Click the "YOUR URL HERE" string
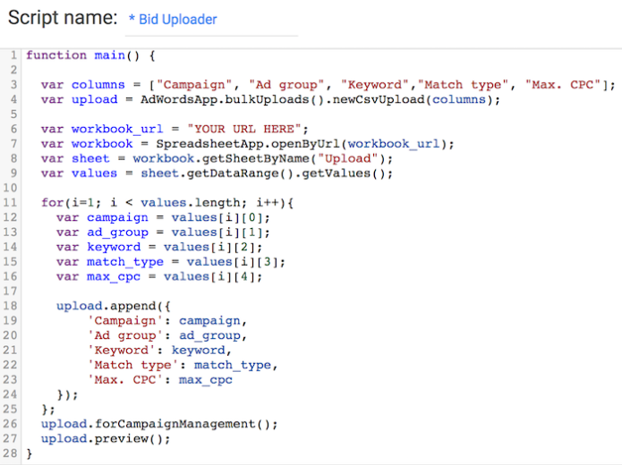Viewport: 622px width, 465px height. click(244, 130)
